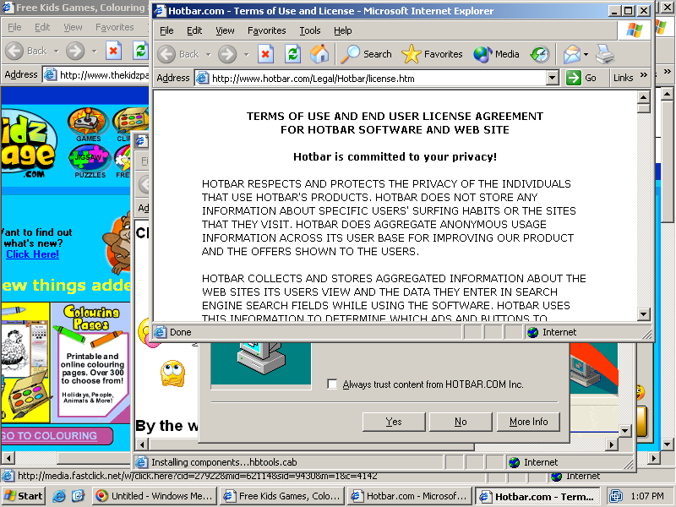Open Edit menu in Hotbar license window
The width and height of the screenshot is (676, 507).
[194, 30]
